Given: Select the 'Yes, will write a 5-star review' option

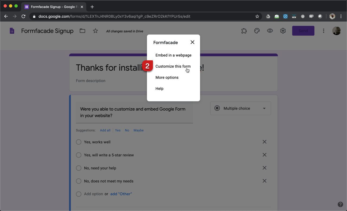Looking at the screenshot, I should tap(79, 155).
